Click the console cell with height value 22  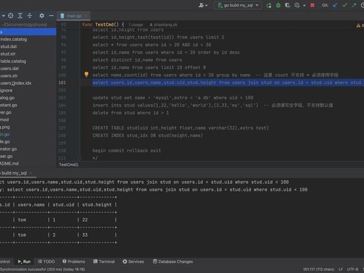point(85,220)
